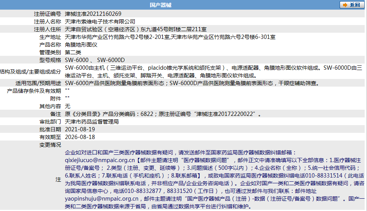Select remark text with 分类编码：6822
This screenshot has width=367, height=211.
[x=163, y=114]
